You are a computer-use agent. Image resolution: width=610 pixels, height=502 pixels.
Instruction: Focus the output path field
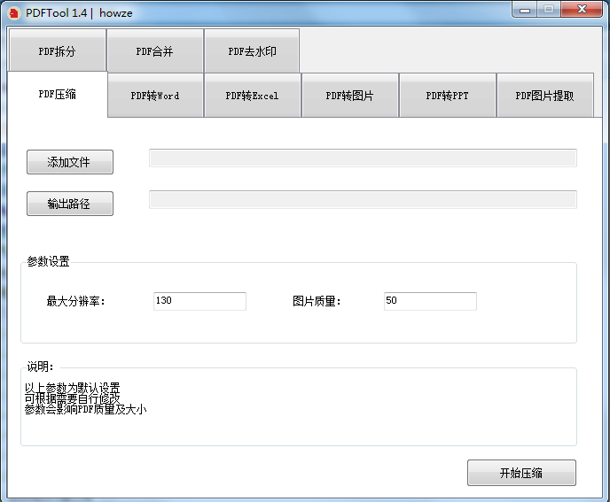tap(363, 200)
